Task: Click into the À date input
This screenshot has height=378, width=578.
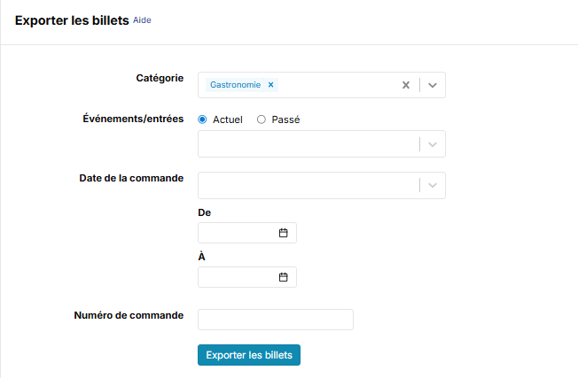Action: (236, 277)
